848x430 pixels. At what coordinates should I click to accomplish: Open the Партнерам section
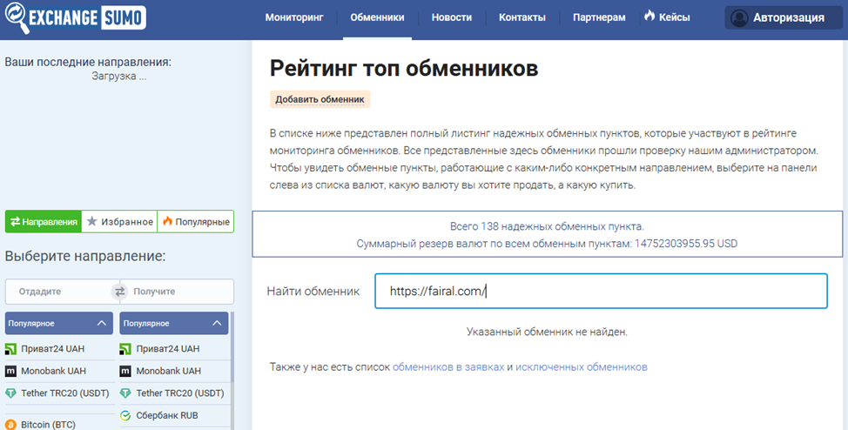click(599, 17)
